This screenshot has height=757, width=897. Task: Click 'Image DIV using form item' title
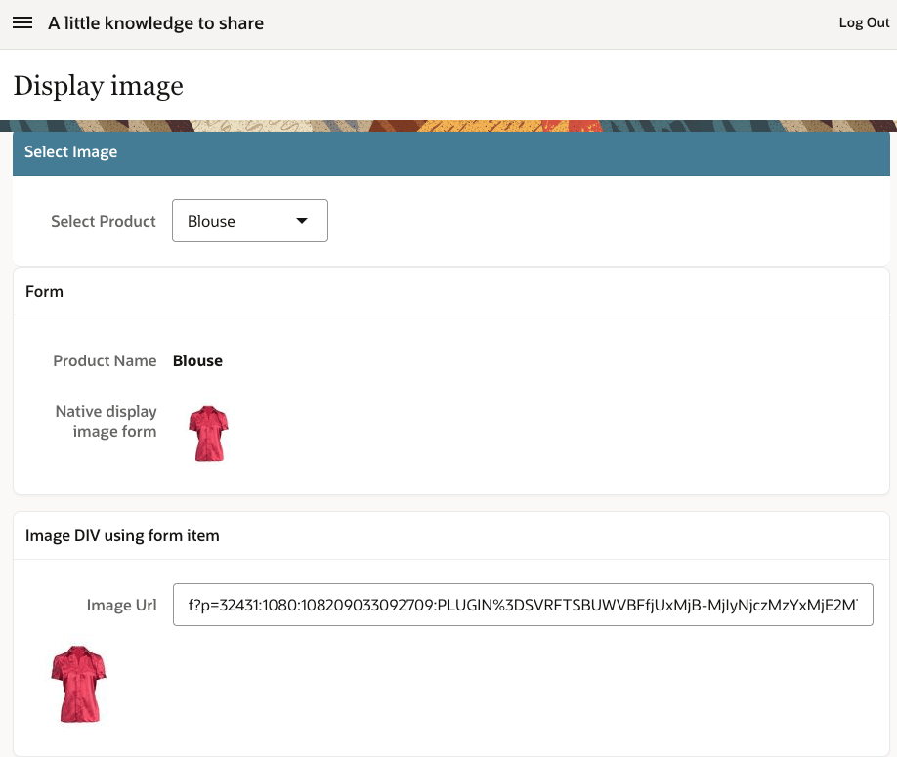click(122, 535)
